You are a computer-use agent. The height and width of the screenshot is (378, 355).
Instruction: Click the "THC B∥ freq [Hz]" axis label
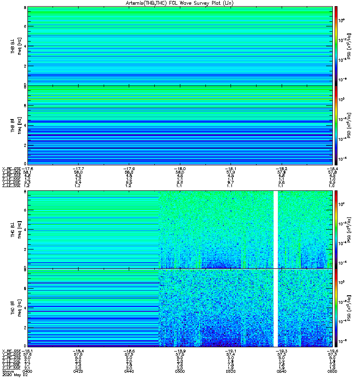coord(16,308)
